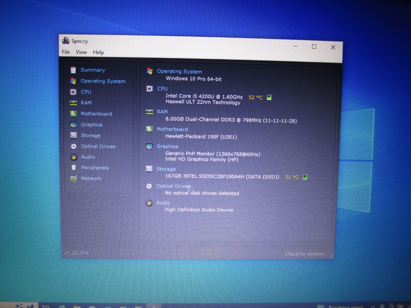Viewport: 411px width, 308px height.
Task: Click 'High Definition Audio Device' text
Action: coord(199,210)
